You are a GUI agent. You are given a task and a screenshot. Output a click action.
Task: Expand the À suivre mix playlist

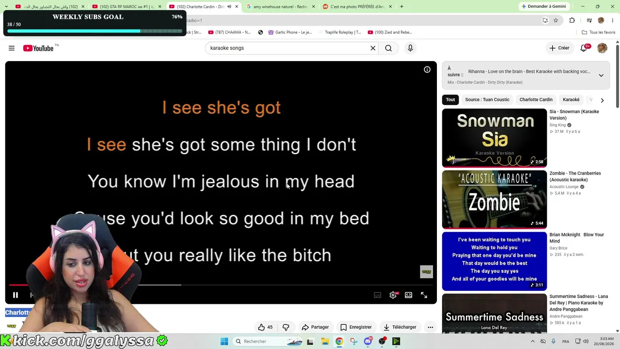pyautogui.click(x=601, y=75)
